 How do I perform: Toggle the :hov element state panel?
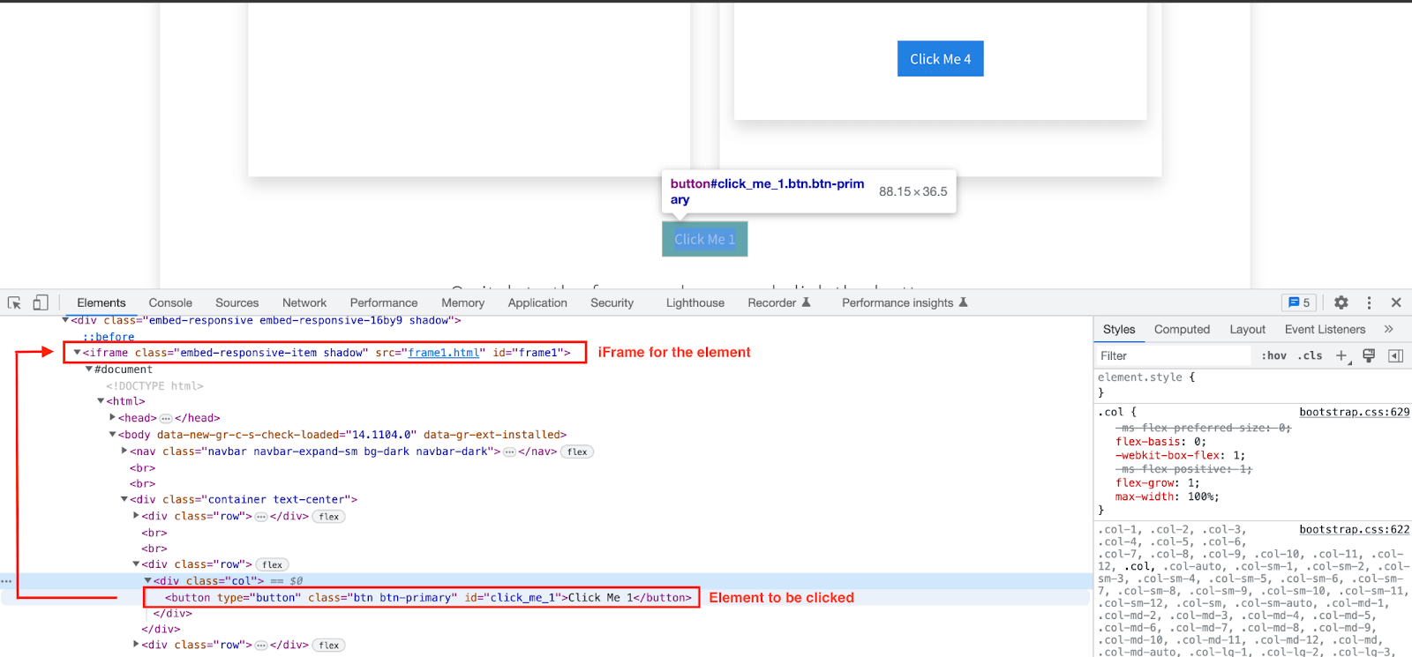point(1273,355)
